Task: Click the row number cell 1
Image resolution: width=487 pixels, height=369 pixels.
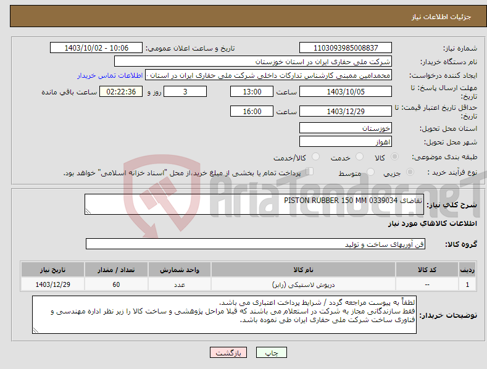Action: [x=467, y=284]
